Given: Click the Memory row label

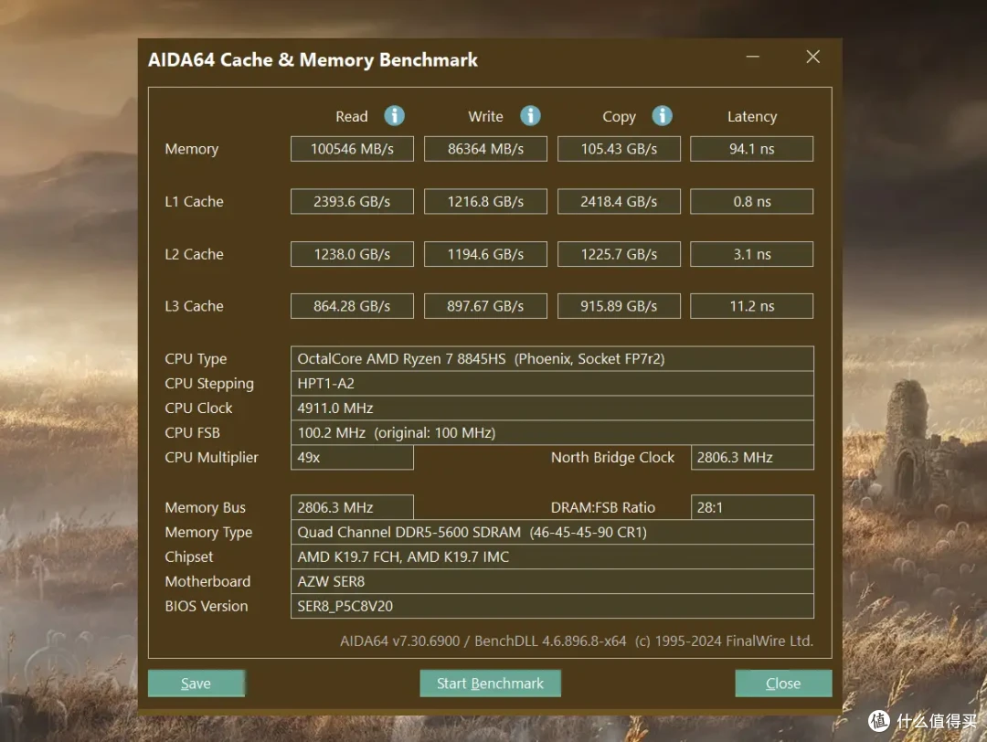Looking at the screenshot, I should 191,149.
